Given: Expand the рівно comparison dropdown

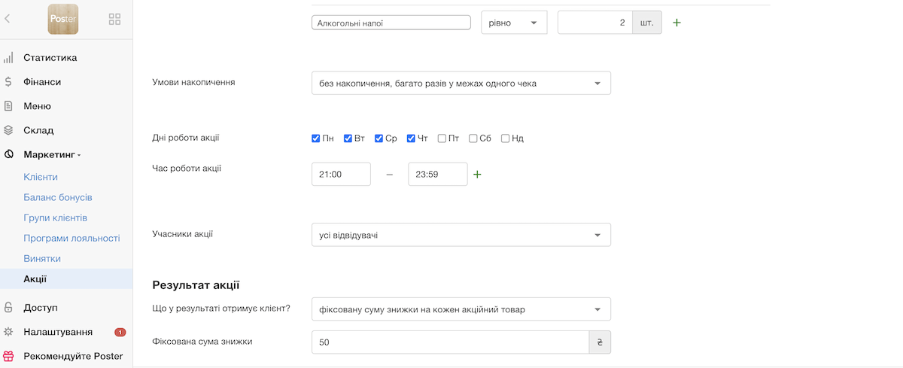Looking at the screenshot, I should tap(514, 23).
